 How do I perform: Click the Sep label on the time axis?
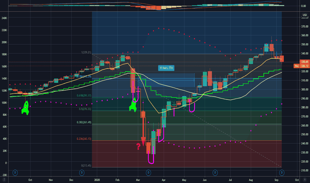[x=276, y=180]
